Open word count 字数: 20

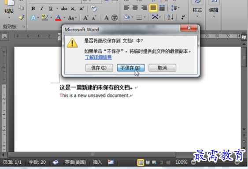coord(37,162)
